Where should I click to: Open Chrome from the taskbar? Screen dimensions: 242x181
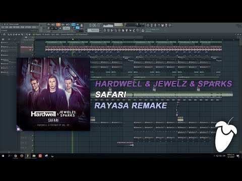tap(16, 156)
